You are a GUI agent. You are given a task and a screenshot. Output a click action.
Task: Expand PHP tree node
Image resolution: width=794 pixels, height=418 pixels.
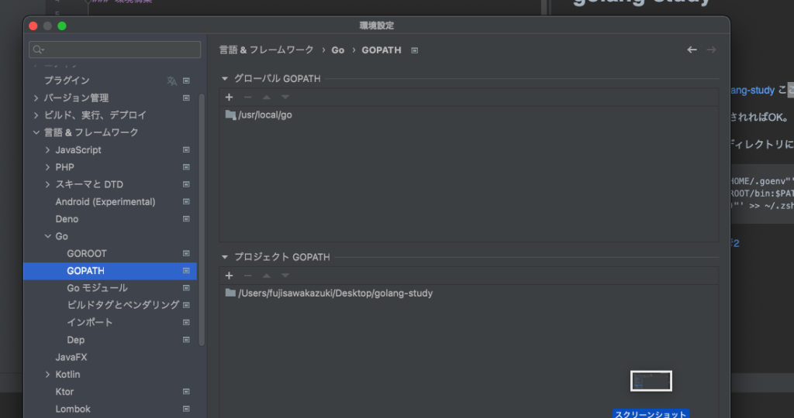pyautogui.click(x=47, y=167)
